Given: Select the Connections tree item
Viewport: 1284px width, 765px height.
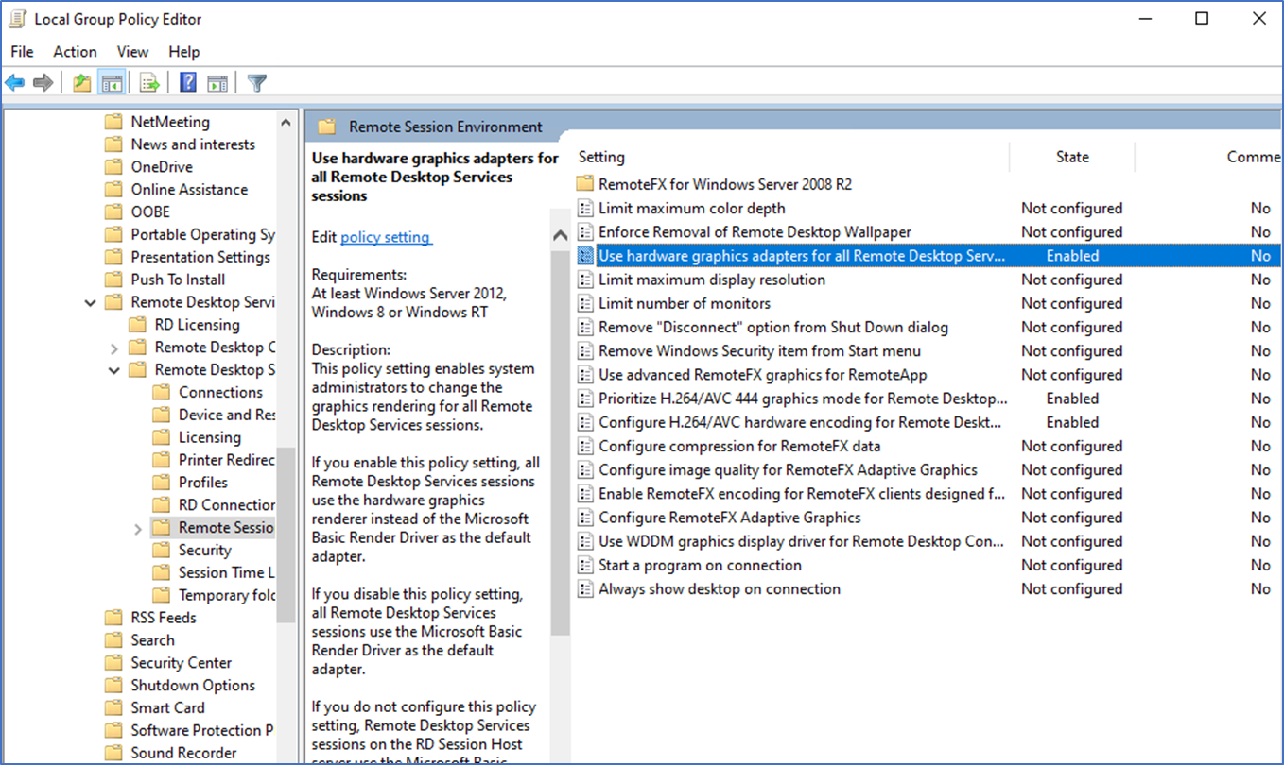Looking at the screenshot, I should point(220,393).
